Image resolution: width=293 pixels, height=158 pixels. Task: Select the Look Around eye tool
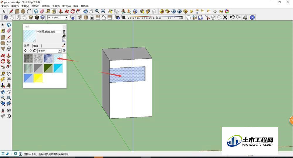pos(8,110)
